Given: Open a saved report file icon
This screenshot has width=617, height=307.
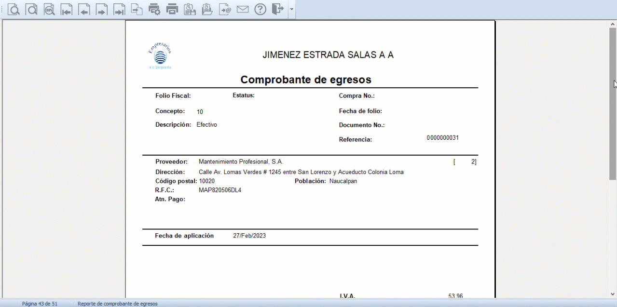Looking at the screenshot, I should [x=207, y=9].
